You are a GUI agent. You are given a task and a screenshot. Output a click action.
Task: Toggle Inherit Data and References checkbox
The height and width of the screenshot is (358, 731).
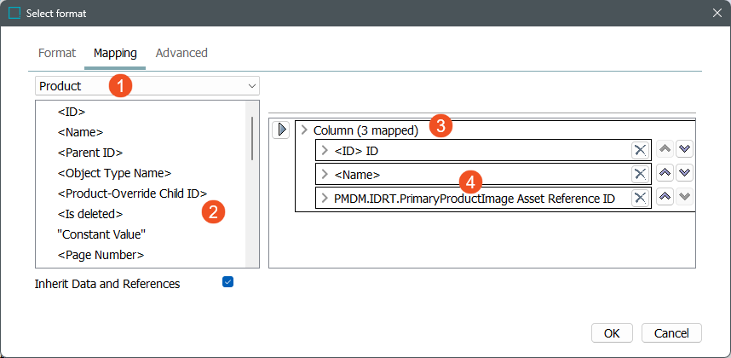click(227, 282)
